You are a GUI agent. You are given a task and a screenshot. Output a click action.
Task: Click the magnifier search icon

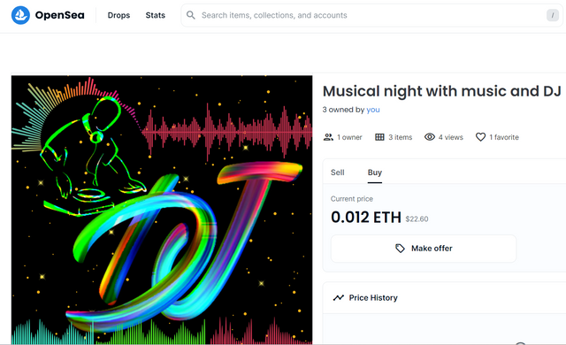tap(191, 15)
